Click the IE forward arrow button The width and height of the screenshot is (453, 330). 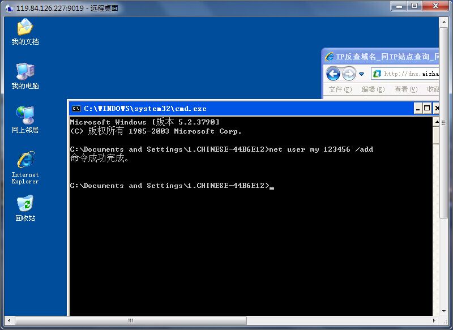coord(349,74)
